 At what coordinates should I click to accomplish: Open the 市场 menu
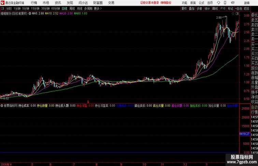(46, 3)
